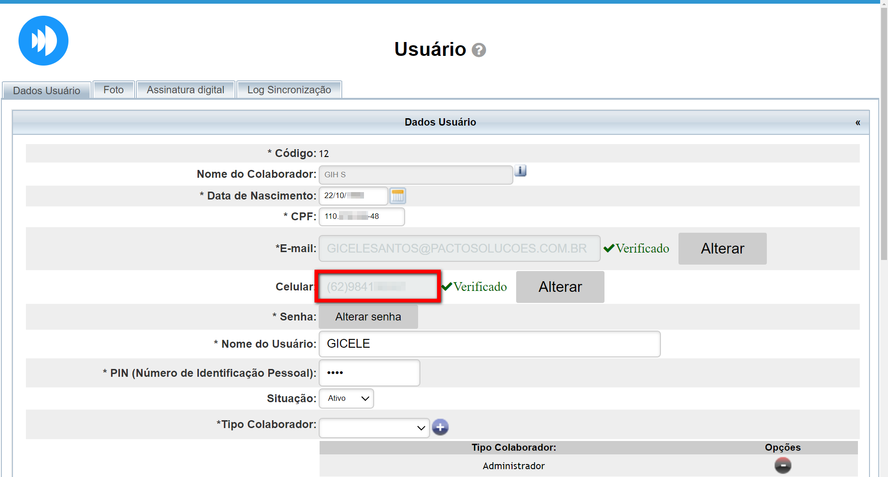Click the plus icon to add Tipo Colaborador

[x=440, y=427]
